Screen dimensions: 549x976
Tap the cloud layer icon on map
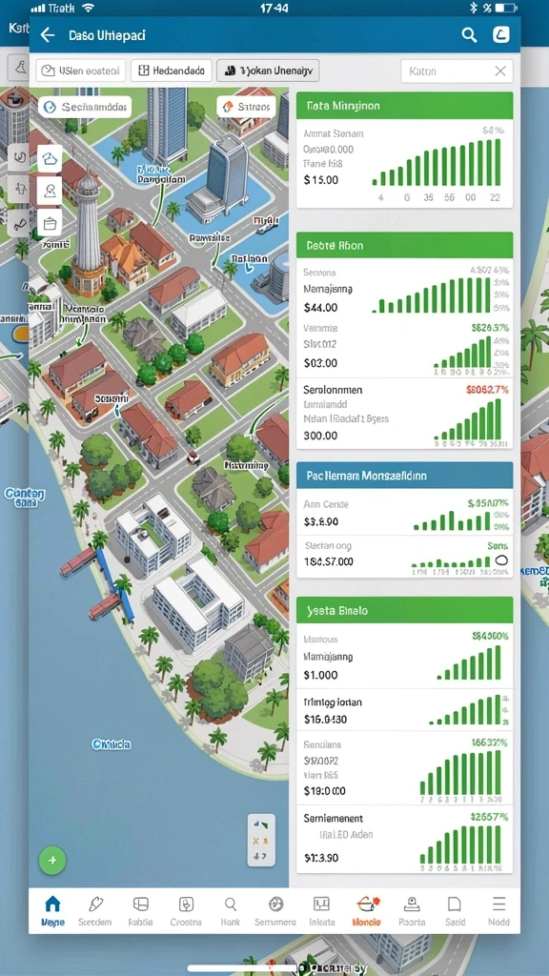coord(50,158)
